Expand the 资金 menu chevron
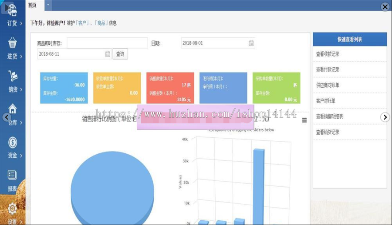This screenshot has width=392, height=225. click(21, 156)
